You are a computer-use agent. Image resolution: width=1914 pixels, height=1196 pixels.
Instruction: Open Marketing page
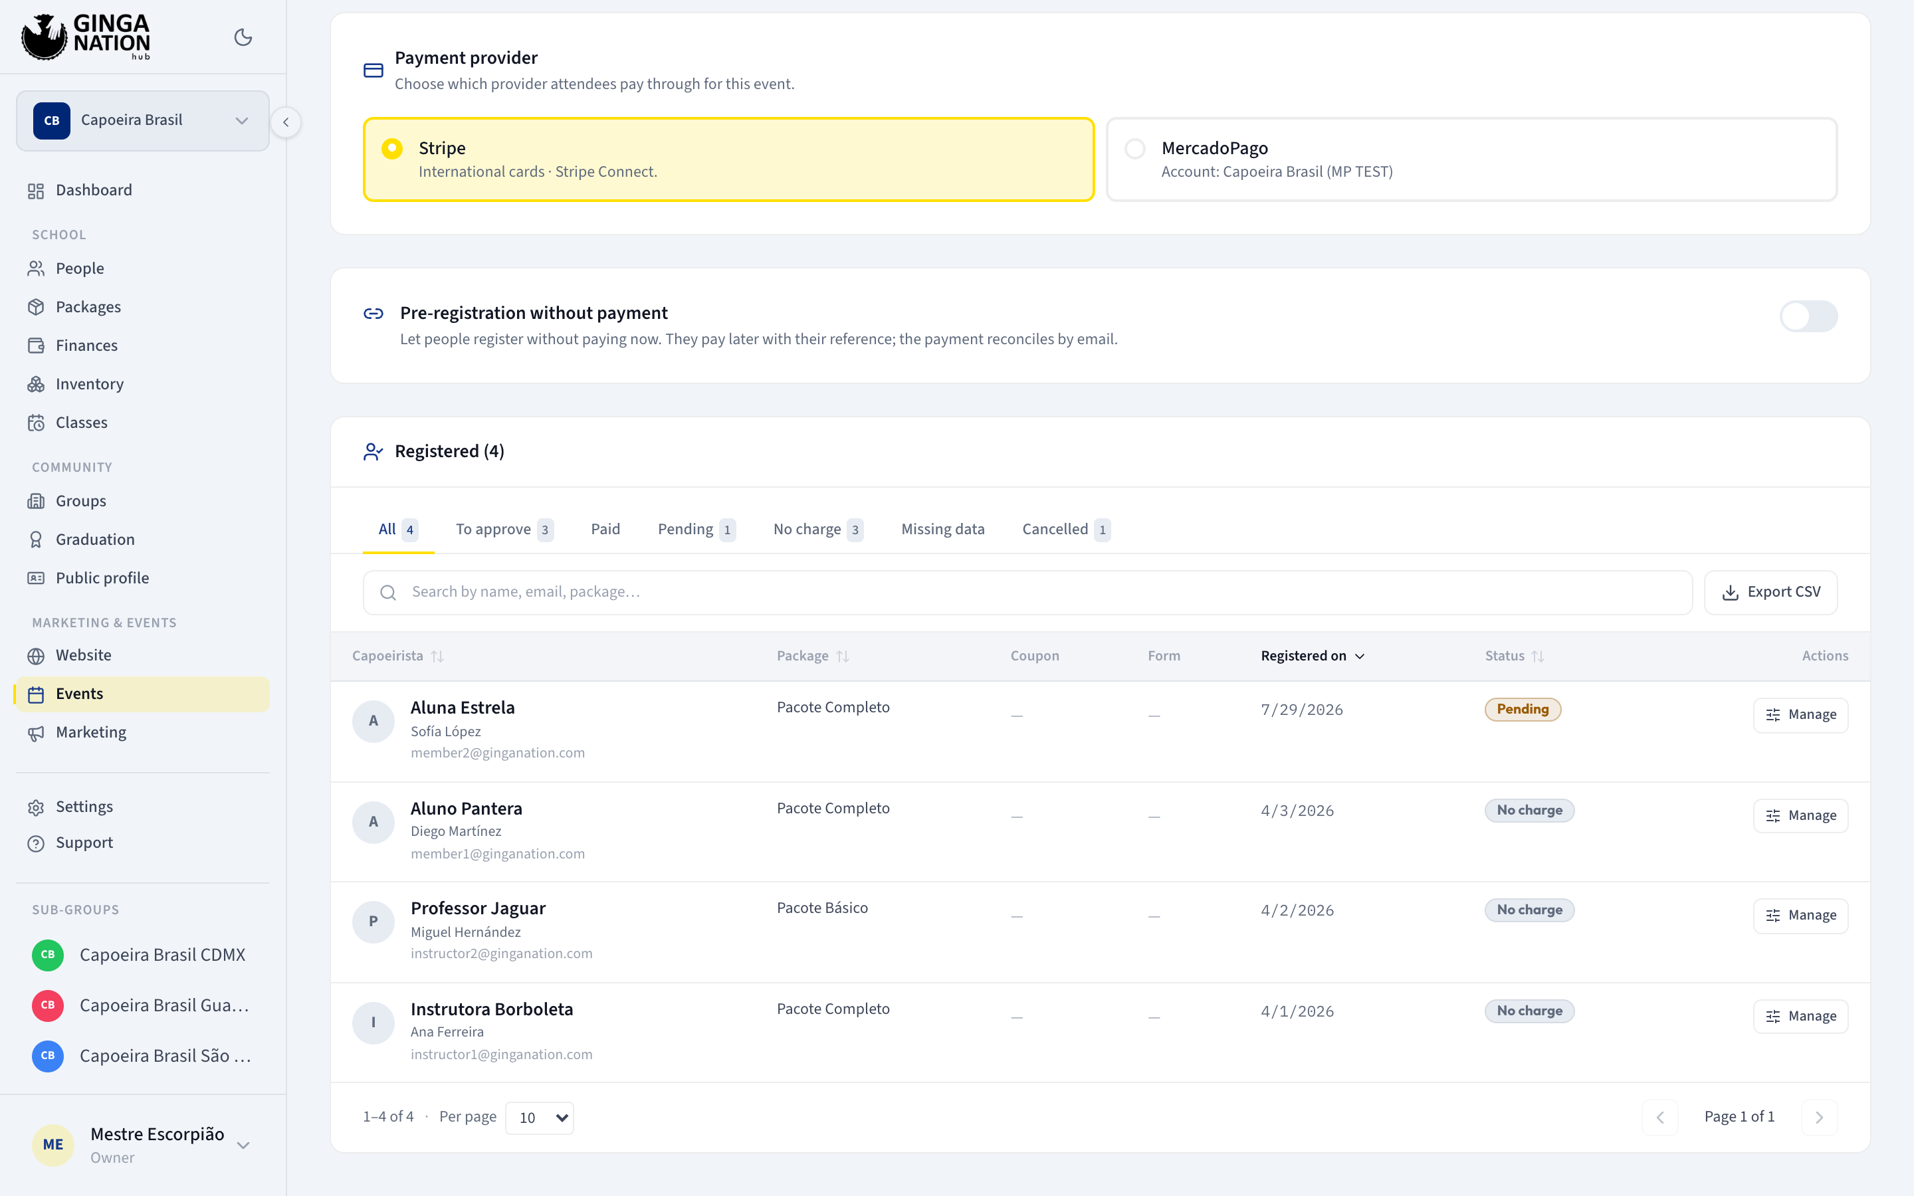tap(142, 732)
